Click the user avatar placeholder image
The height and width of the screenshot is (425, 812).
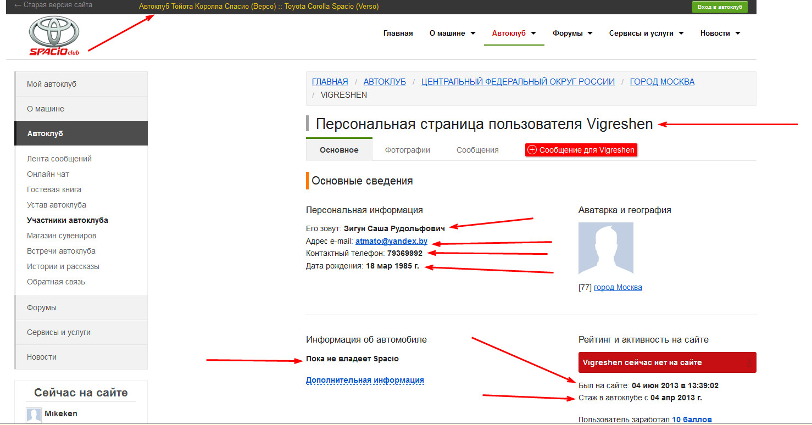(x=605, y=248)
